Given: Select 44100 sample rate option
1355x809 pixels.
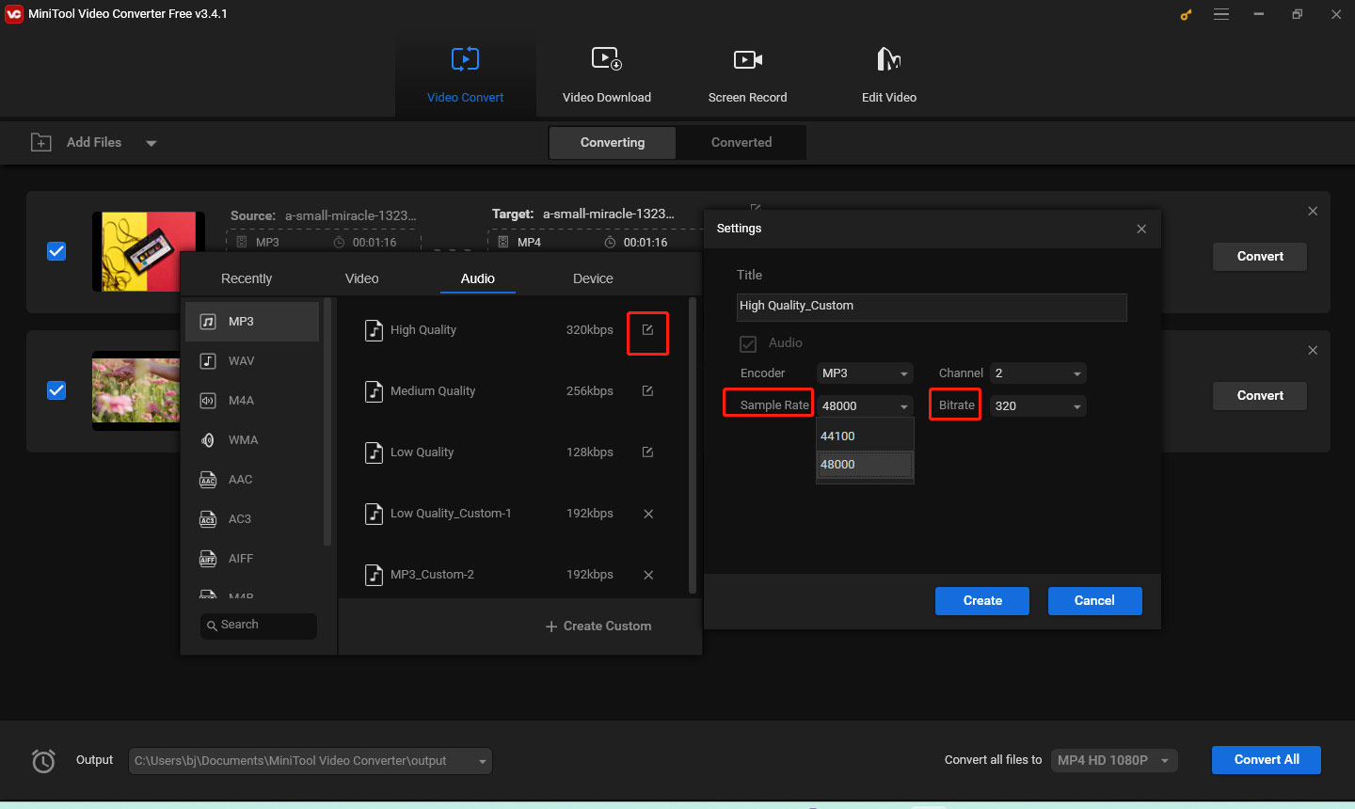Looking at the screenshot, I should [x=865, y=436].
